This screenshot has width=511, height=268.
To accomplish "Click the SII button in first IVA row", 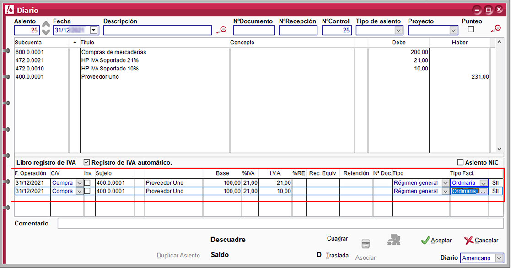I will tap(495, 183).
